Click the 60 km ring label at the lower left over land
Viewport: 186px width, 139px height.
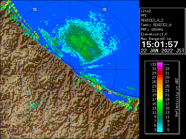(x=35, y=129)
